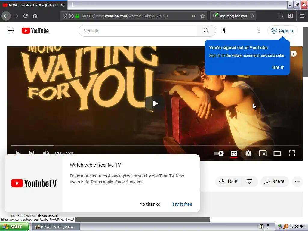The image size is (308, 231).
Task: Open the Firefox library icon
Action: point(281,16)
